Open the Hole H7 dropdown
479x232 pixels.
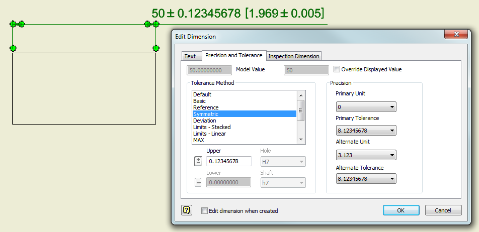point(283,161)
